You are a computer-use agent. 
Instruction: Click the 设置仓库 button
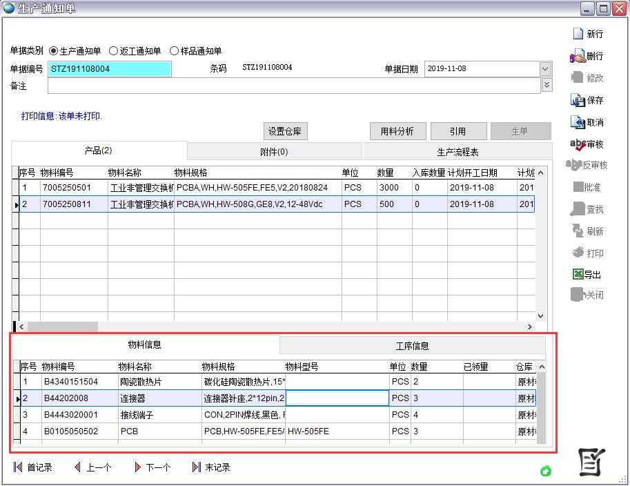point(285,131)
